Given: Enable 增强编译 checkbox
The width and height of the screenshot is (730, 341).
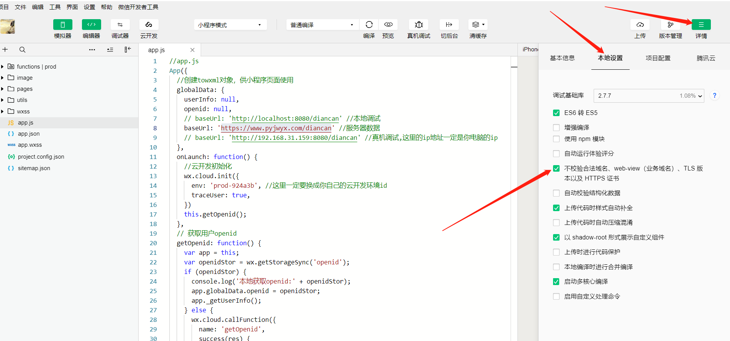Looking at the screenshot, I should click(556, 128).
